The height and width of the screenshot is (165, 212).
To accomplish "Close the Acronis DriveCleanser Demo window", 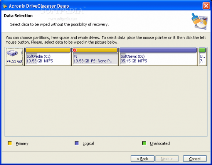I will pyautogui.click(x=206, y=6).
